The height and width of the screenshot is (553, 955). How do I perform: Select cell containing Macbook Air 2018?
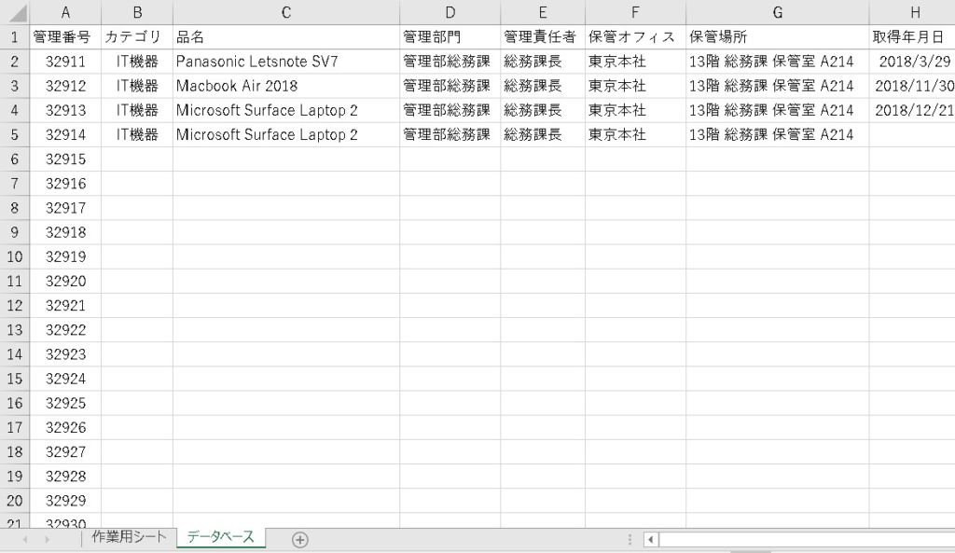pyautogui.click(x=285, y=86)
